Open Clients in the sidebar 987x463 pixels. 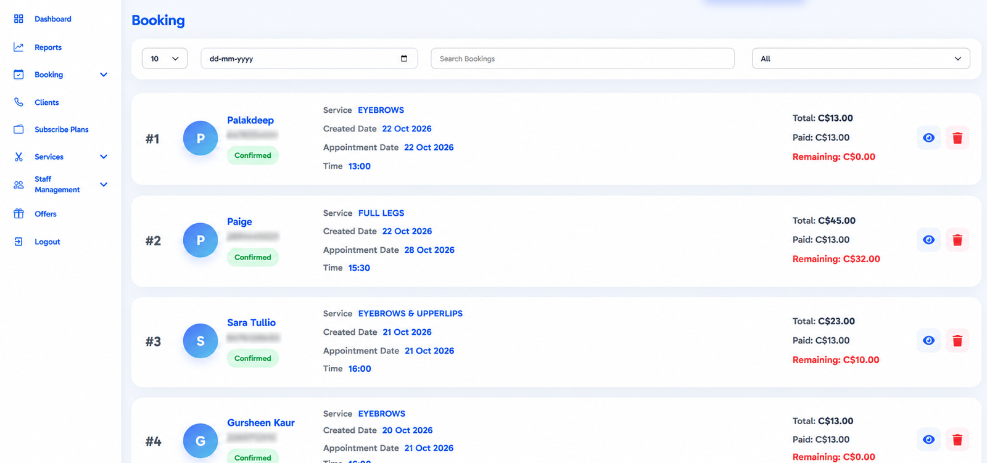coord(47,102)
